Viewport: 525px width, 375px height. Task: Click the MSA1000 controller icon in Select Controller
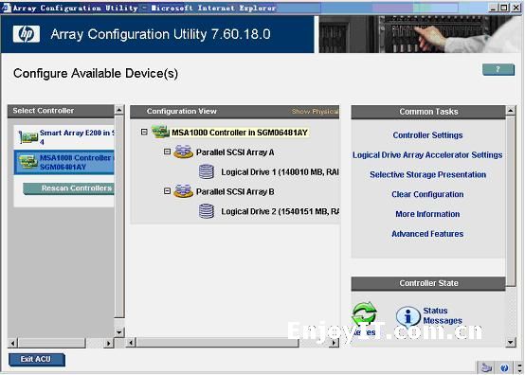coord(28,162)
